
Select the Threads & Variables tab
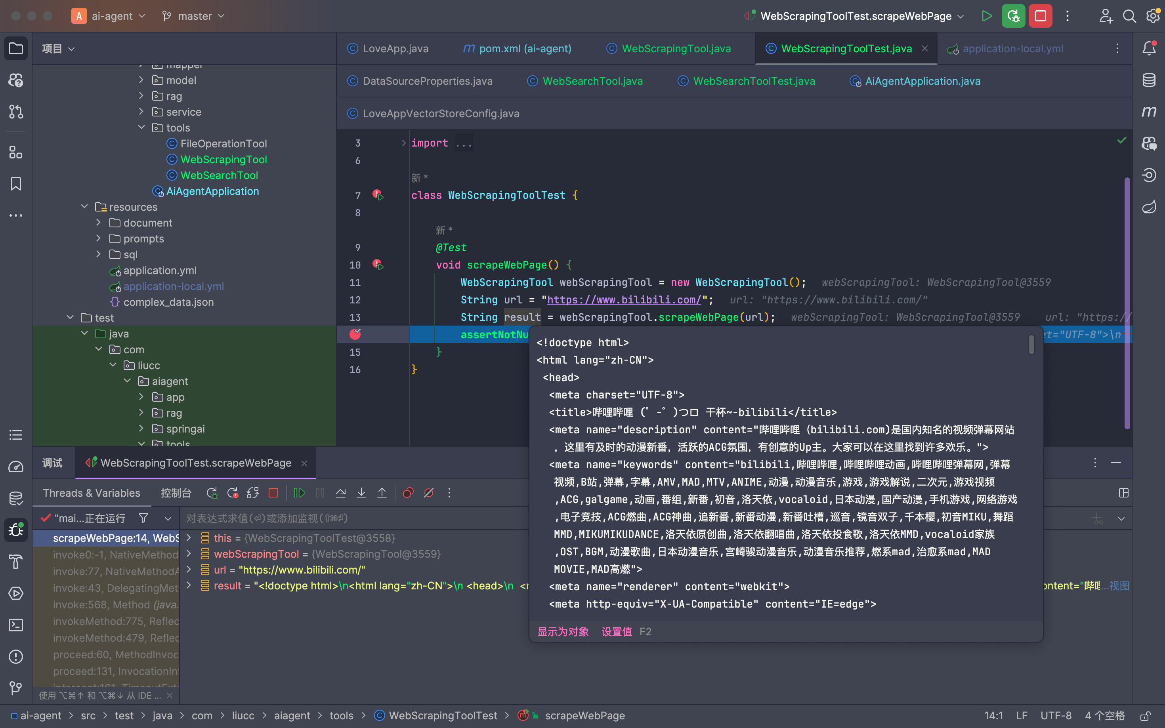tap(92, 493)
